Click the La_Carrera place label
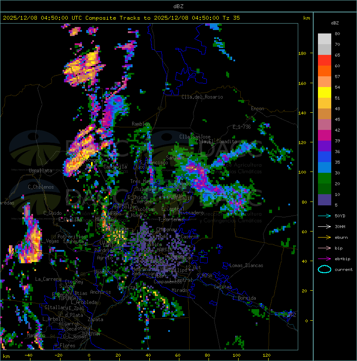 (x=47, y=279)
